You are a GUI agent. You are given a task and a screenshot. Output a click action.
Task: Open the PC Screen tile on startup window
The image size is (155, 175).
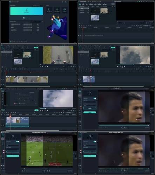pyautogui.click(x=65, y=10)
